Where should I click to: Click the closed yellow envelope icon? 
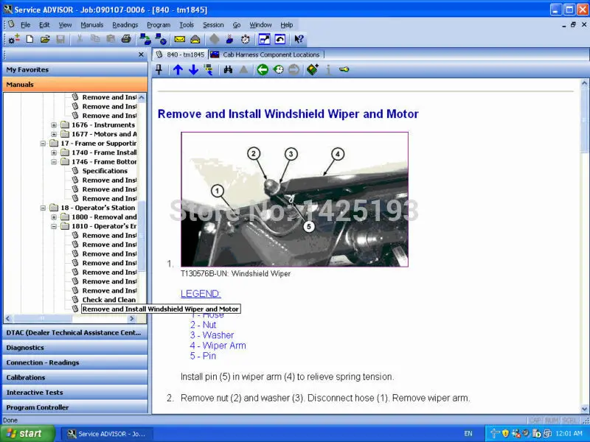coord(179,39)
